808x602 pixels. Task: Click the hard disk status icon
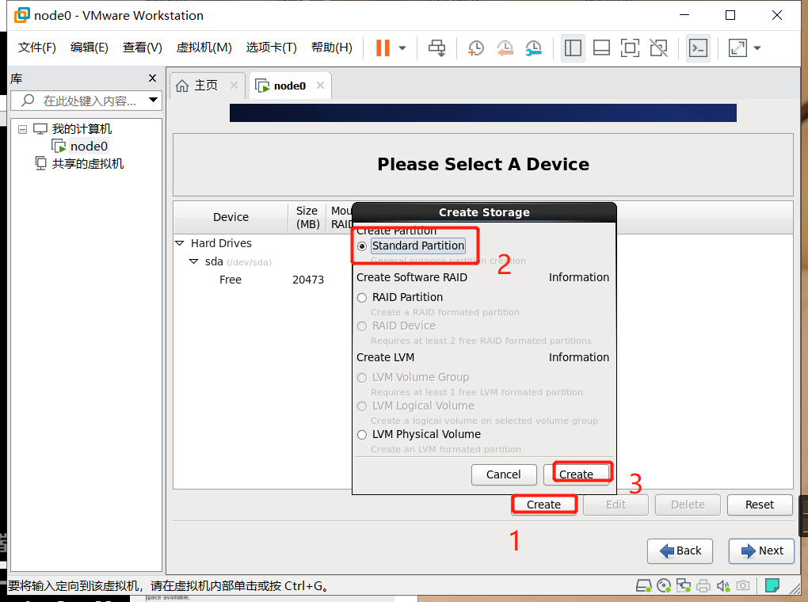tap(643, 585)
